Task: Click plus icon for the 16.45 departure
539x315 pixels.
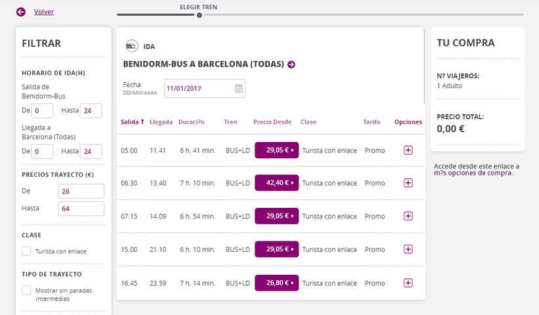Action: (408, 283)
